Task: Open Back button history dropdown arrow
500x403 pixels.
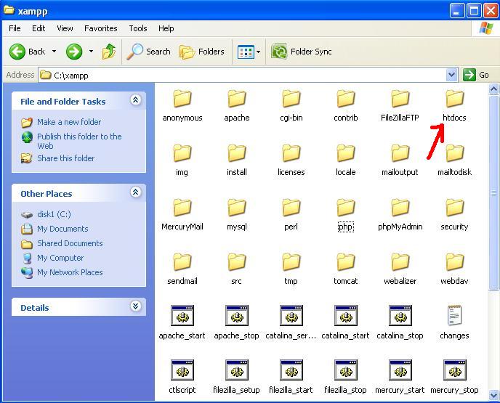Action: (55, 52)
